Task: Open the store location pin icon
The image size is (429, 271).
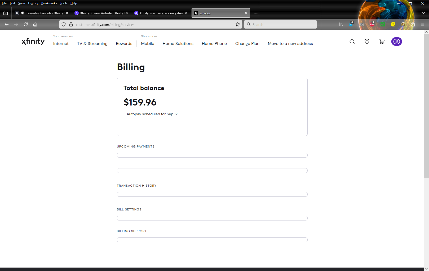Action: 367,42
